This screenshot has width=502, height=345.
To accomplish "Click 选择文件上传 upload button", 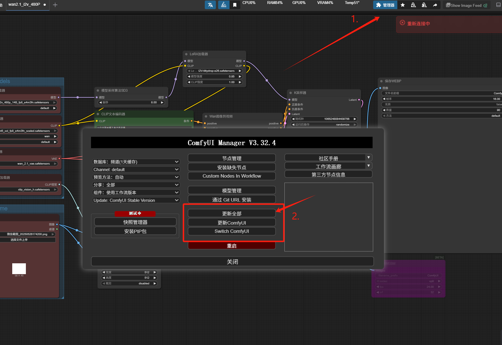I will click(x=27, y=240).
